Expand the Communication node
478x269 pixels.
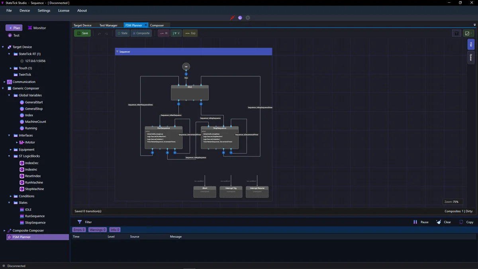tap(4, 82)
